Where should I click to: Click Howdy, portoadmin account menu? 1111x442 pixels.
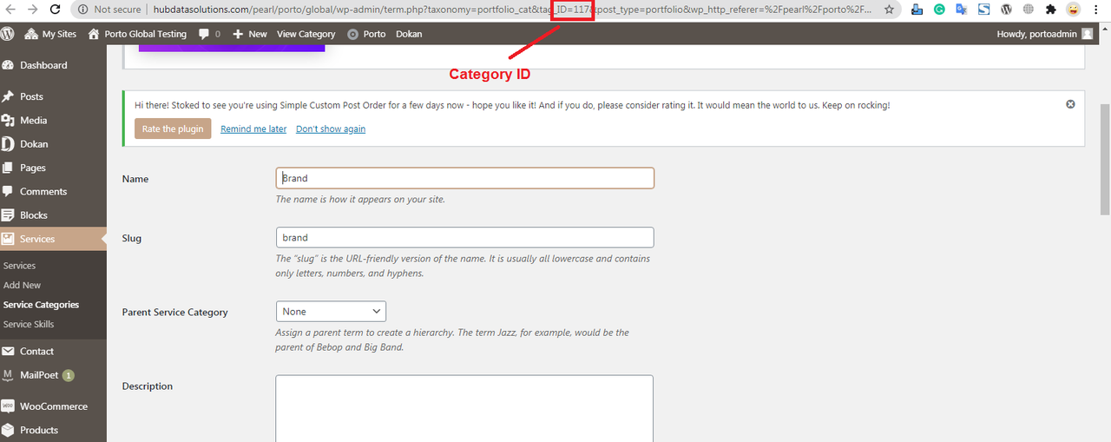[1047, 34]
